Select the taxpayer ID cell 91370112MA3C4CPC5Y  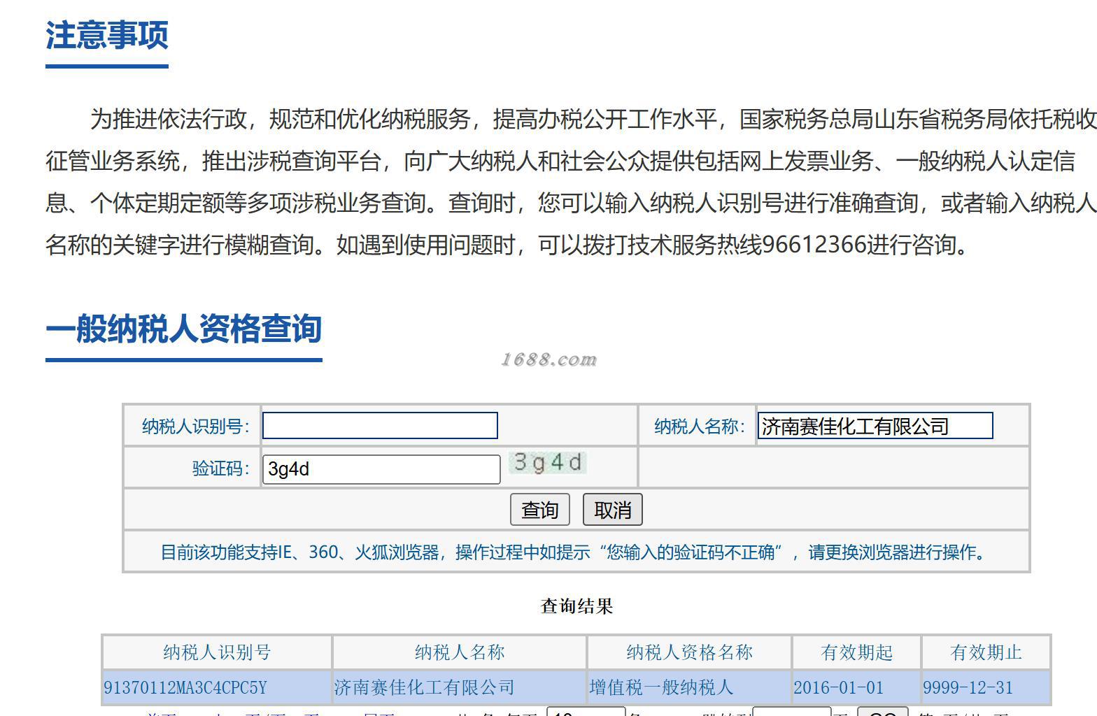click(217, 687)
